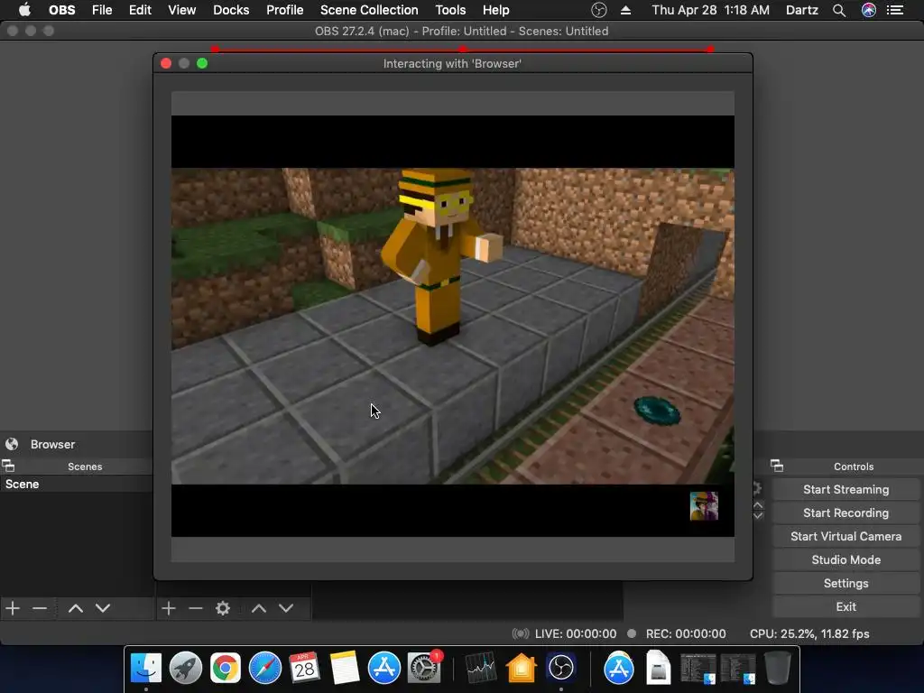Click the Controls dock undock icon
Screen dimensions: 924x693
[x=777, y=467]
